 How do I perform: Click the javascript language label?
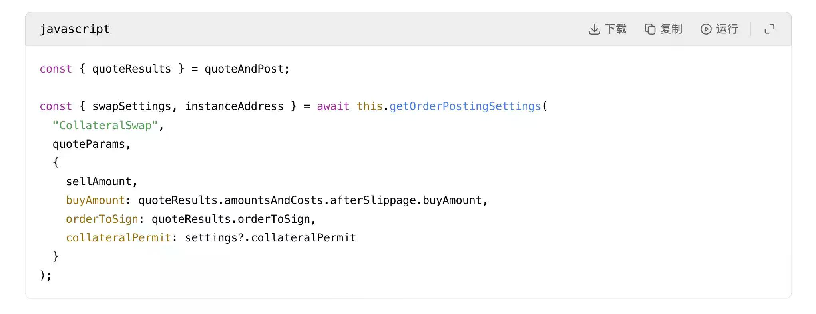click(x=75, y=29)
